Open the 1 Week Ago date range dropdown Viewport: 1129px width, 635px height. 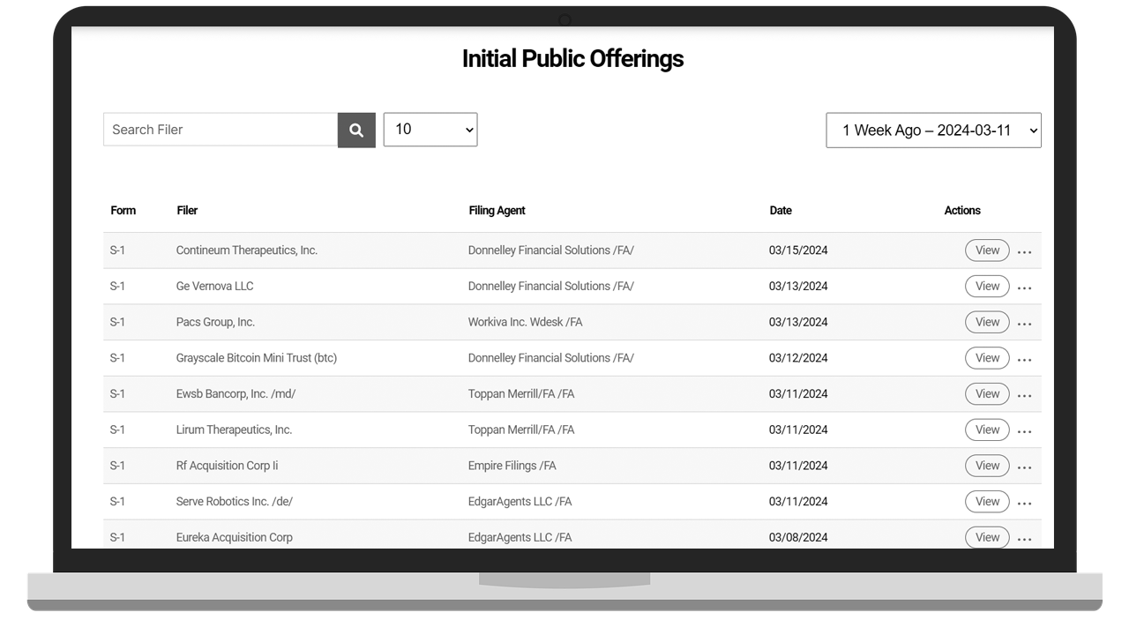(x=933, y=131)
